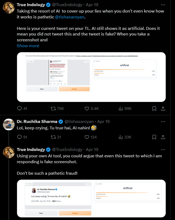The width and height of the screenshot is (175, 220).
Task: View analytics showing 99K views
Action: pyautogui.click(x=120, y=109)
